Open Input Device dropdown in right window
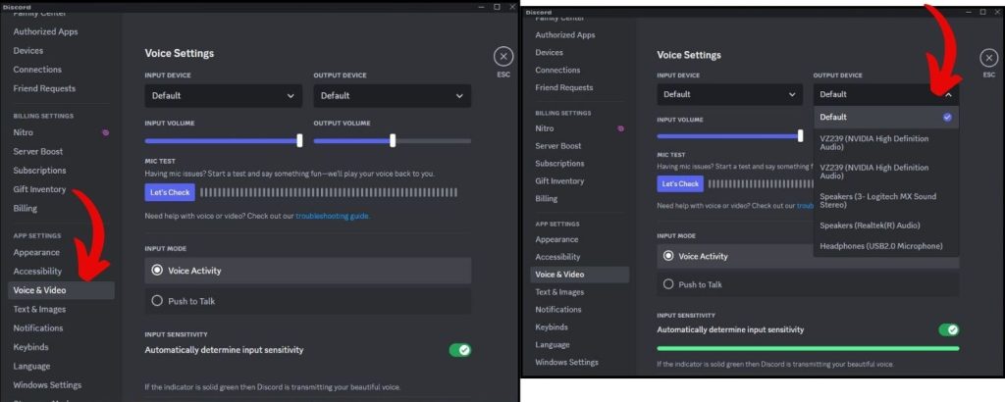Viewport: 1005px width, 402px height. point(729,94)
